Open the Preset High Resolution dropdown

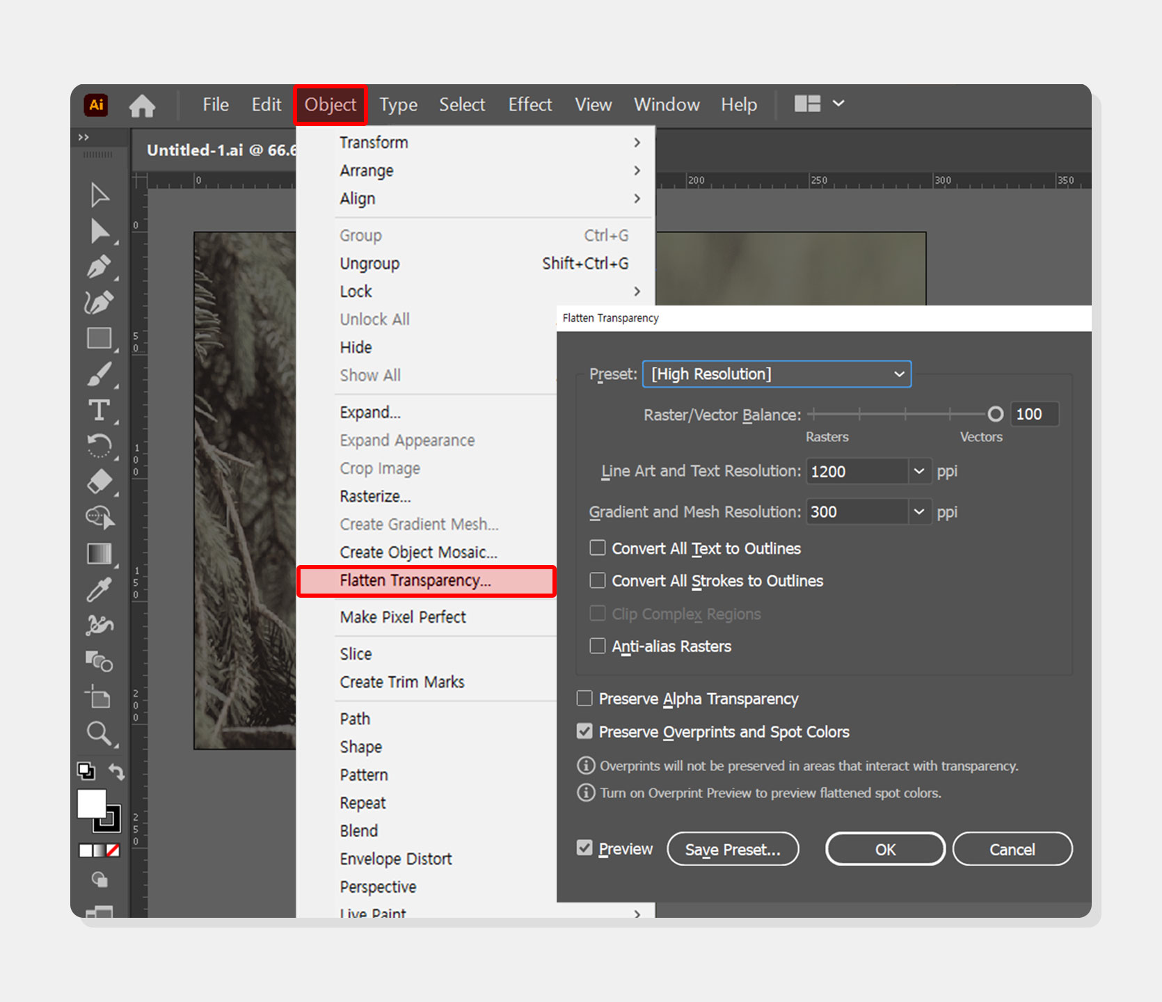coord(777,374)
